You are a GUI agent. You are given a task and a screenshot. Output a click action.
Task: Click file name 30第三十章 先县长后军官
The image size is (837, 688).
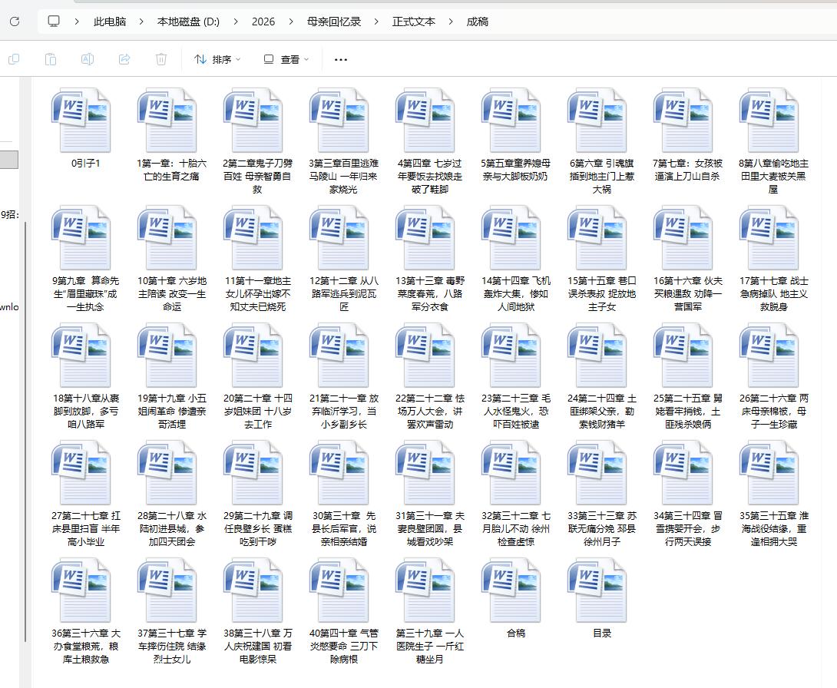pos(344,528)
